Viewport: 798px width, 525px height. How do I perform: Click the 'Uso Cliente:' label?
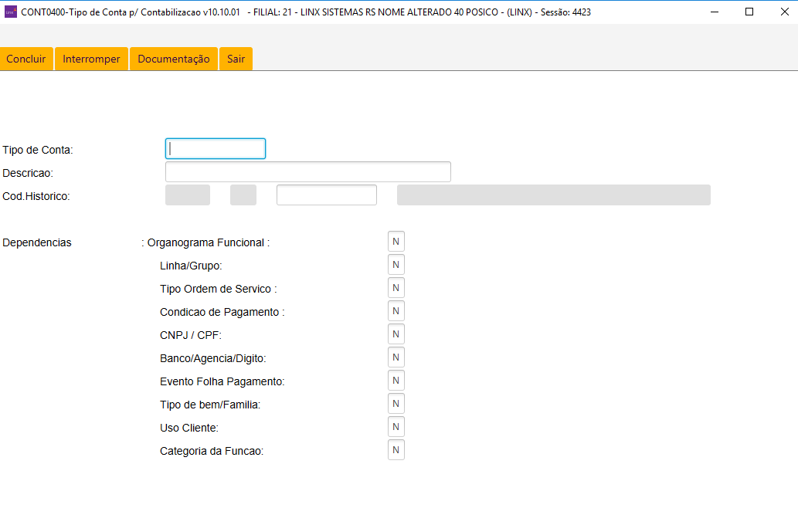(189, 428)
